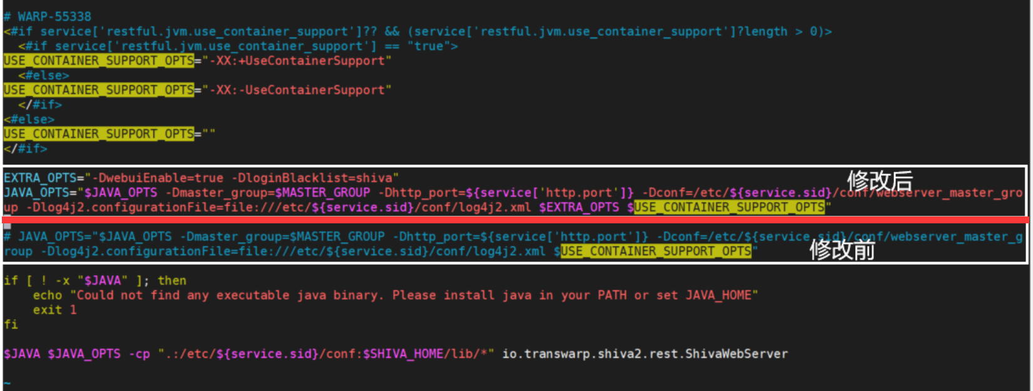Click USE_CONTAINER_SUPPORT_OPTS assigned to empty string

98,134
